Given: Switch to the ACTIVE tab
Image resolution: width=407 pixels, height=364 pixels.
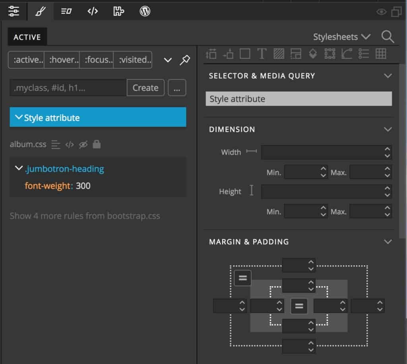Looking at the screenshot, I should pyautogui.click(x=27, y=37).
